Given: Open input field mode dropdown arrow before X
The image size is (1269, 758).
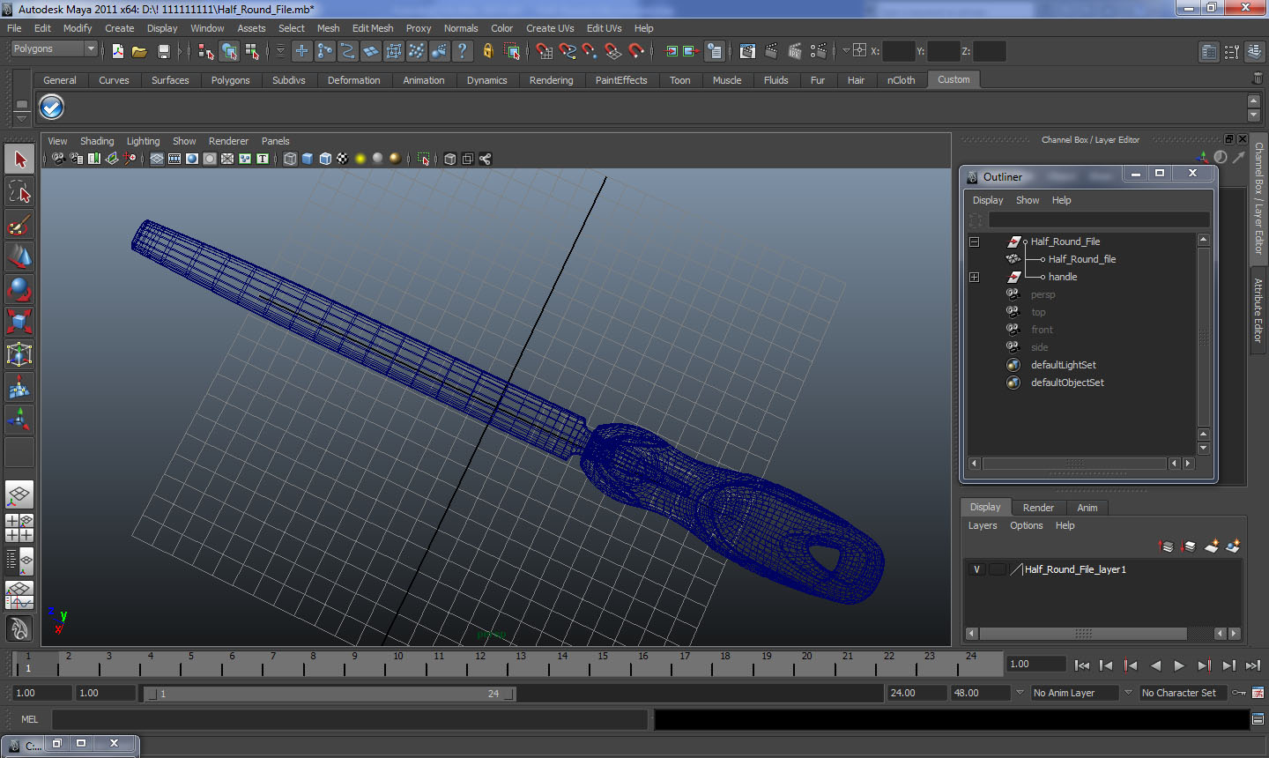Looking at the screenshot, I should pos(845,51).
